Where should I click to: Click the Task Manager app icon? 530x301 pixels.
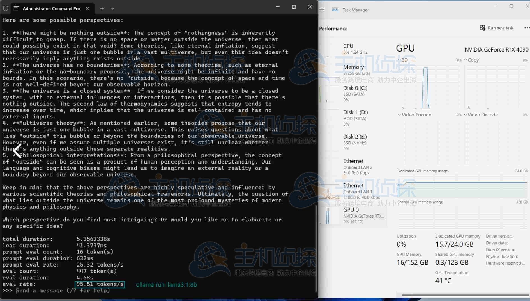[x=335, y=10]
